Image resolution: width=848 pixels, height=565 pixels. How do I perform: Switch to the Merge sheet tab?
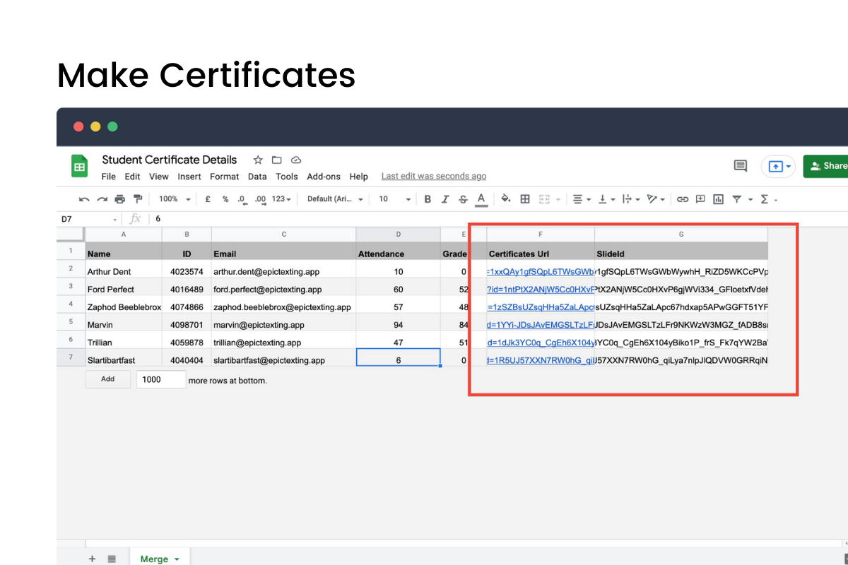pyautogui.click(x=154, y=558)
